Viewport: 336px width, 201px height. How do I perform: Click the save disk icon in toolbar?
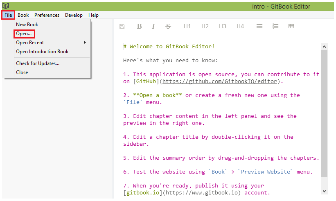(x=122, y=26)
